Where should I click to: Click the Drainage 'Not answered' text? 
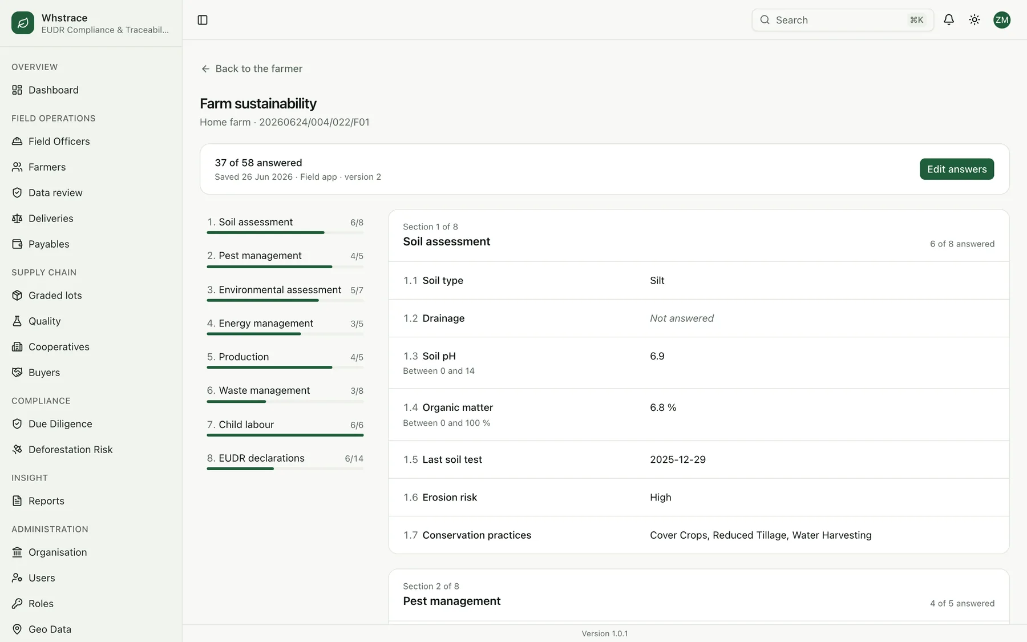point(682,318)
